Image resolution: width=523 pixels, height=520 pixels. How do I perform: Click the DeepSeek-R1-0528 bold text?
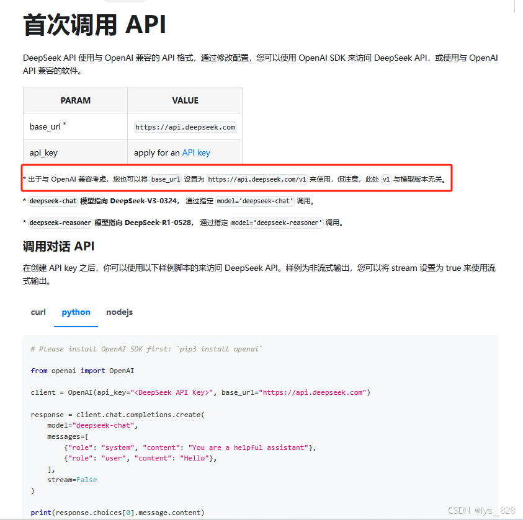click(158, 223)
